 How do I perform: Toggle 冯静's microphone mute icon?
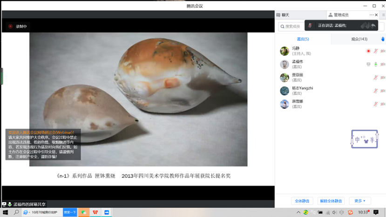click(x=375, y=51)
